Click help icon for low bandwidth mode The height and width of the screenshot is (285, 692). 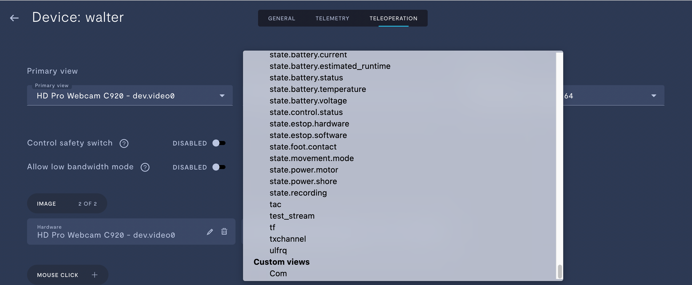145,167
